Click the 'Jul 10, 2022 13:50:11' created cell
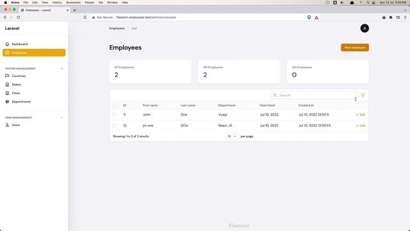410x231 pixels. 314,115
